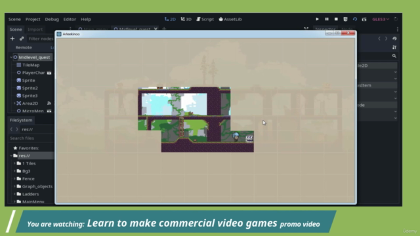The width and height of the screenshot is (420, 236).
Task: Open Inspector object properties tools icon
Action: tap(394, 47)
